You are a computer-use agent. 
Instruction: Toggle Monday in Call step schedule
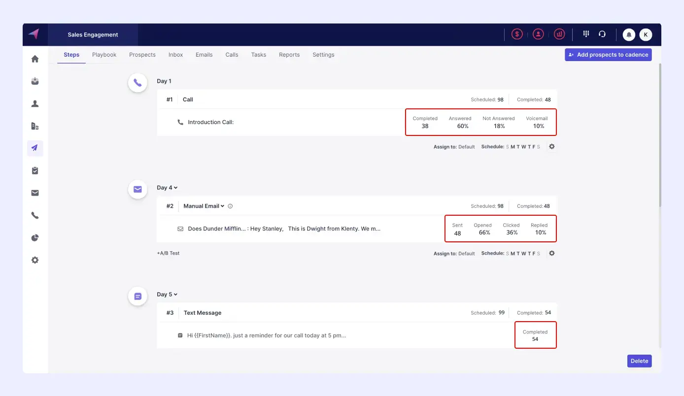tap(513, 147)
